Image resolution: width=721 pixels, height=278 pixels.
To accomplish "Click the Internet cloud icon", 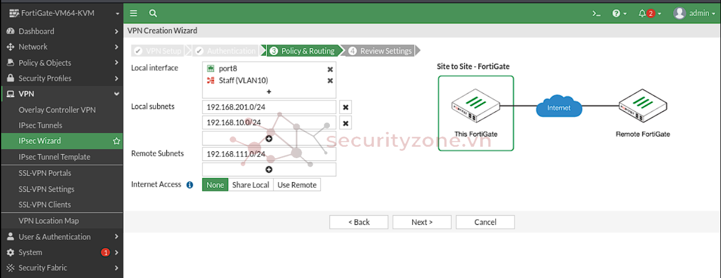I will 559,107.
